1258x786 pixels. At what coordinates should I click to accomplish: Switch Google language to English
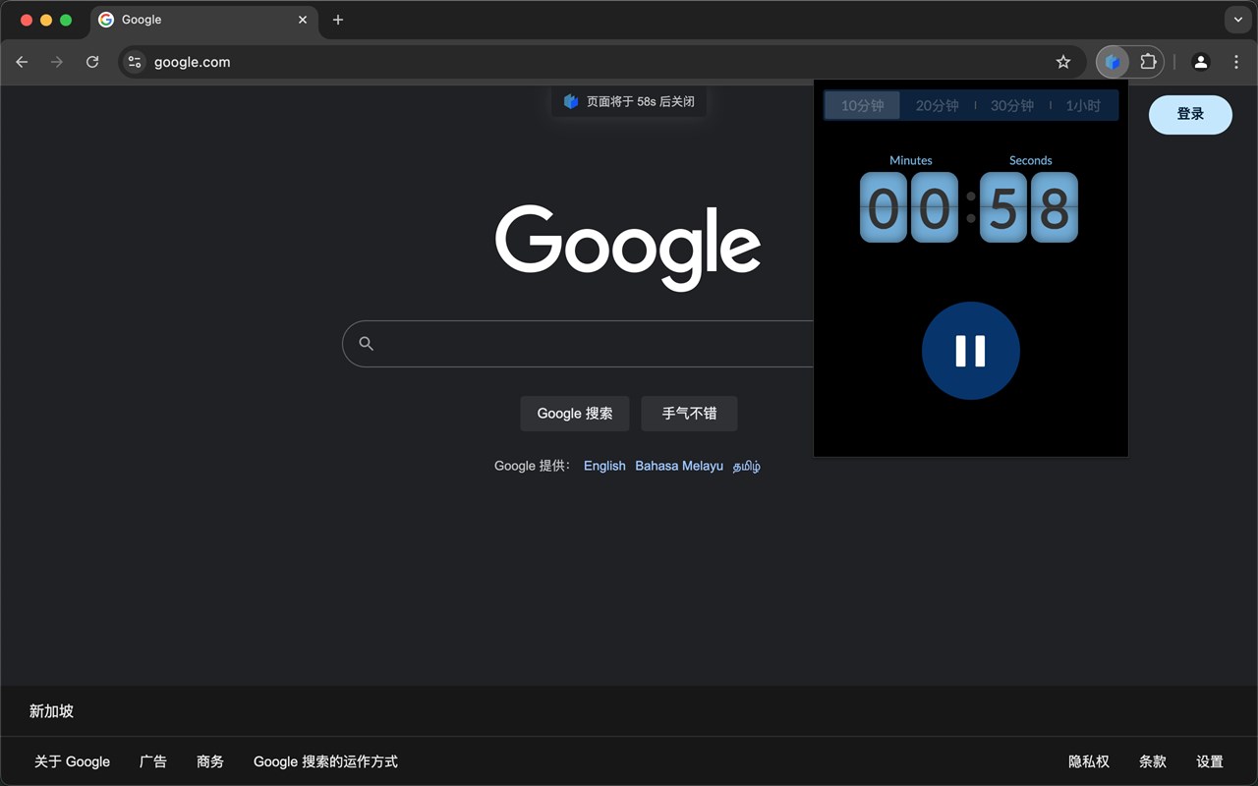[604, 466]
